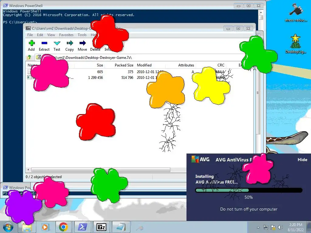Click the Extract toolbar icon in 7-Zip
Image resolution: width=311 pixels, height=233 pixels.
(44, 46)
